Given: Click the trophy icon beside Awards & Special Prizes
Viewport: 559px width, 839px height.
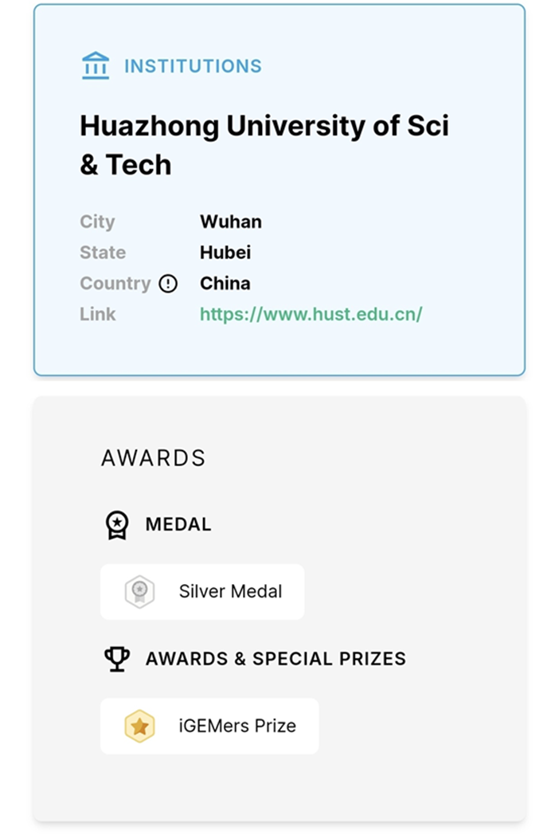Looking at the screenshot, I should (x=117, y=659).
